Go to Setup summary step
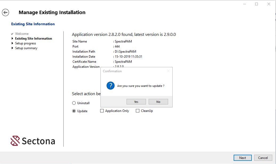The image size is (276, 164). pyautogui.click(x=26, y=48)
